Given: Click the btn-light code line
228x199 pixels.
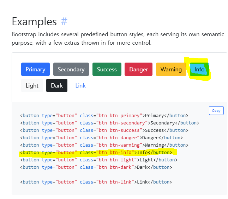Looking at the screenshot, I should pos(99,160).
